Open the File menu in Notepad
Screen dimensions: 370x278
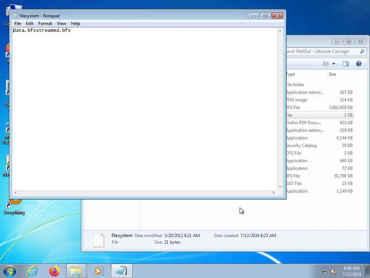tap(17, 24)
